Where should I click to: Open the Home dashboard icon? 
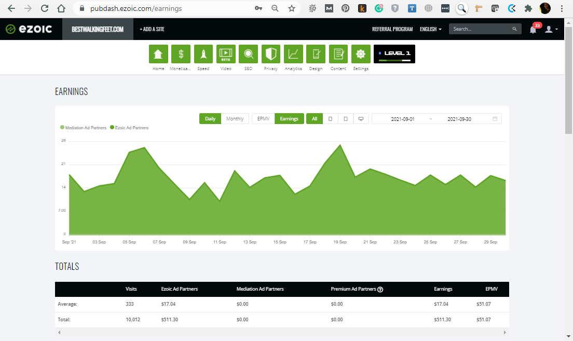[158, 54]
